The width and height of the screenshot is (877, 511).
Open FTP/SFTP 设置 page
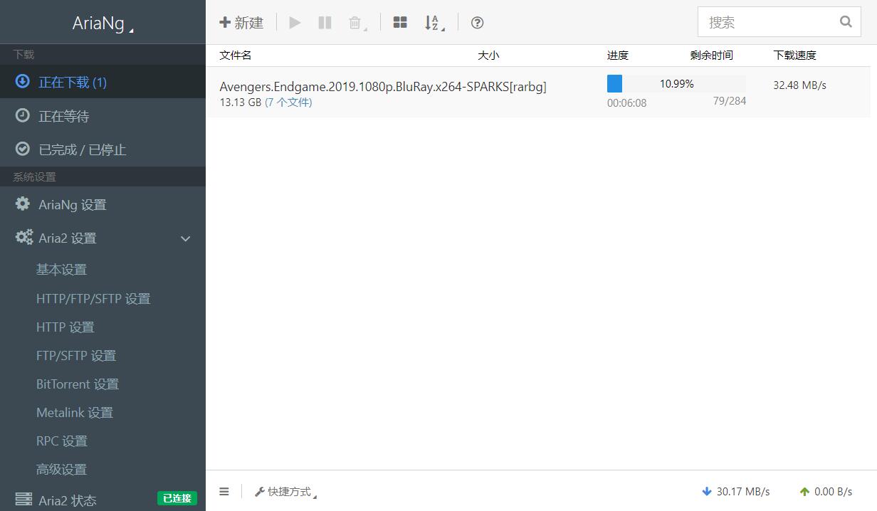76,355
